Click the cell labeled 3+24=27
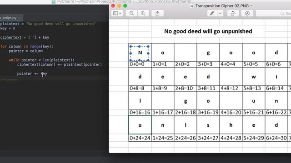 [208, 138]
